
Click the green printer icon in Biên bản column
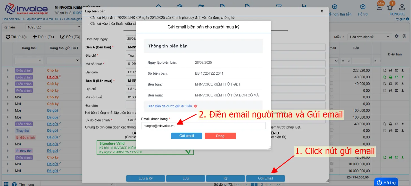[x=391, y=77]
